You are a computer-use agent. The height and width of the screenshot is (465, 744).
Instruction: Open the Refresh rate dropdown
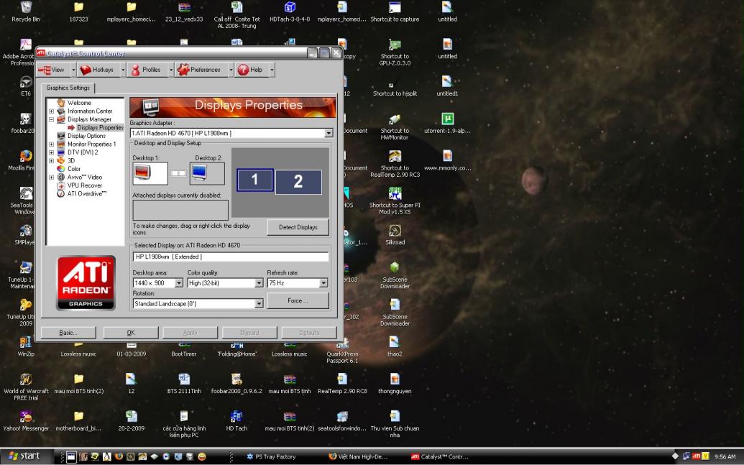(323, 283)
